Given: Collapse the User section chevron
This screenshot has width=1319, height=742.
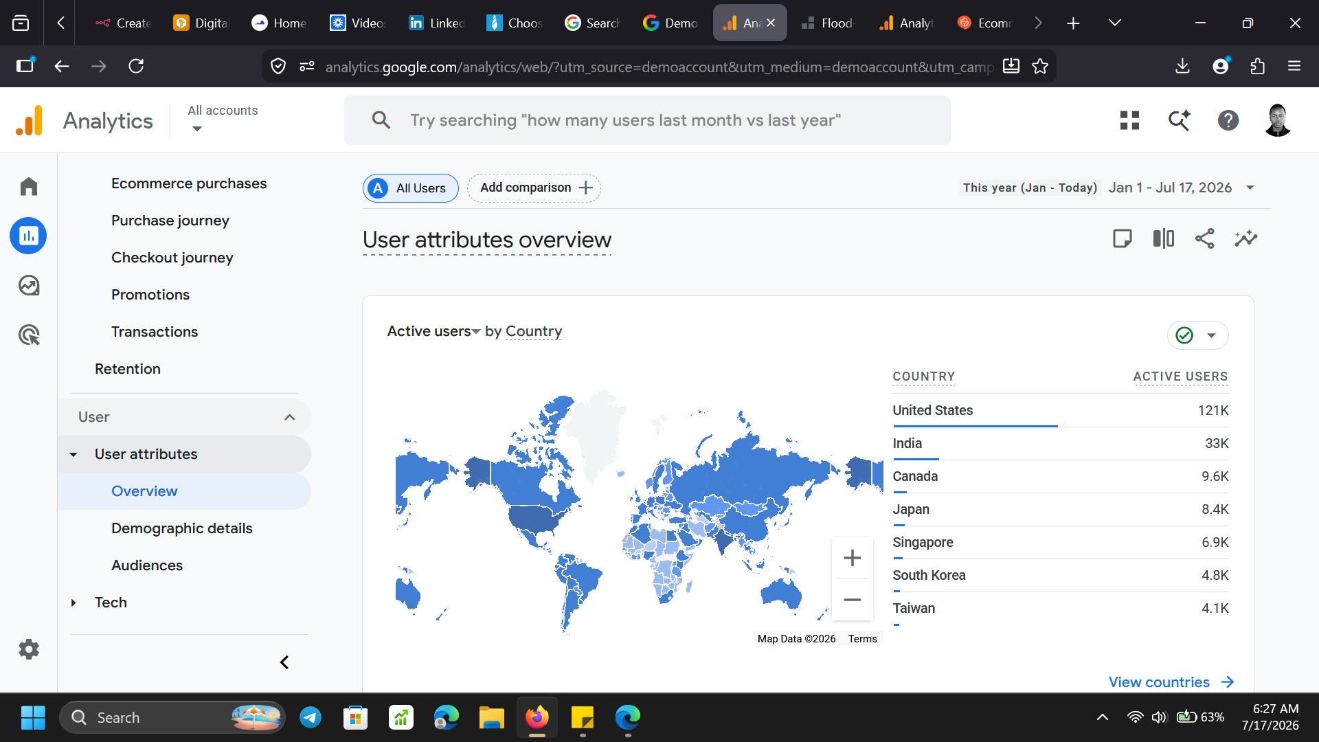Looking at the screenshot, I should pyautogui.click(x=290, y=417).
